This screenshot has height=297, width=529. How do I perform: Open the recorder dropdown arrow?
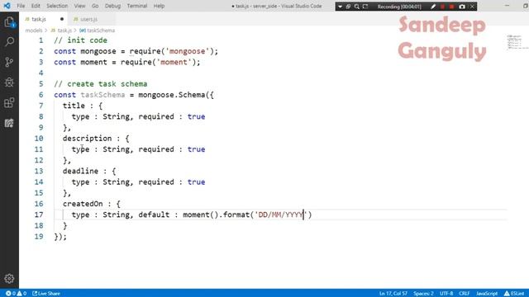[x=340, y=7]
